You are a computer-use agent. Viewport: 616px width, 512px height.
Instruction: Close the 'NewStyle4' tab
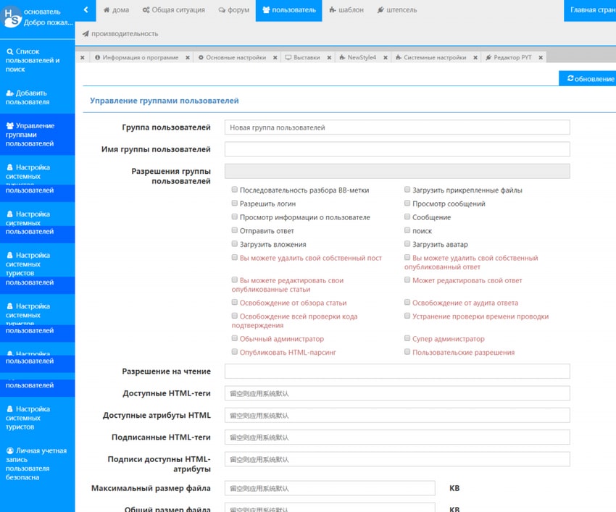coord(386,57)
